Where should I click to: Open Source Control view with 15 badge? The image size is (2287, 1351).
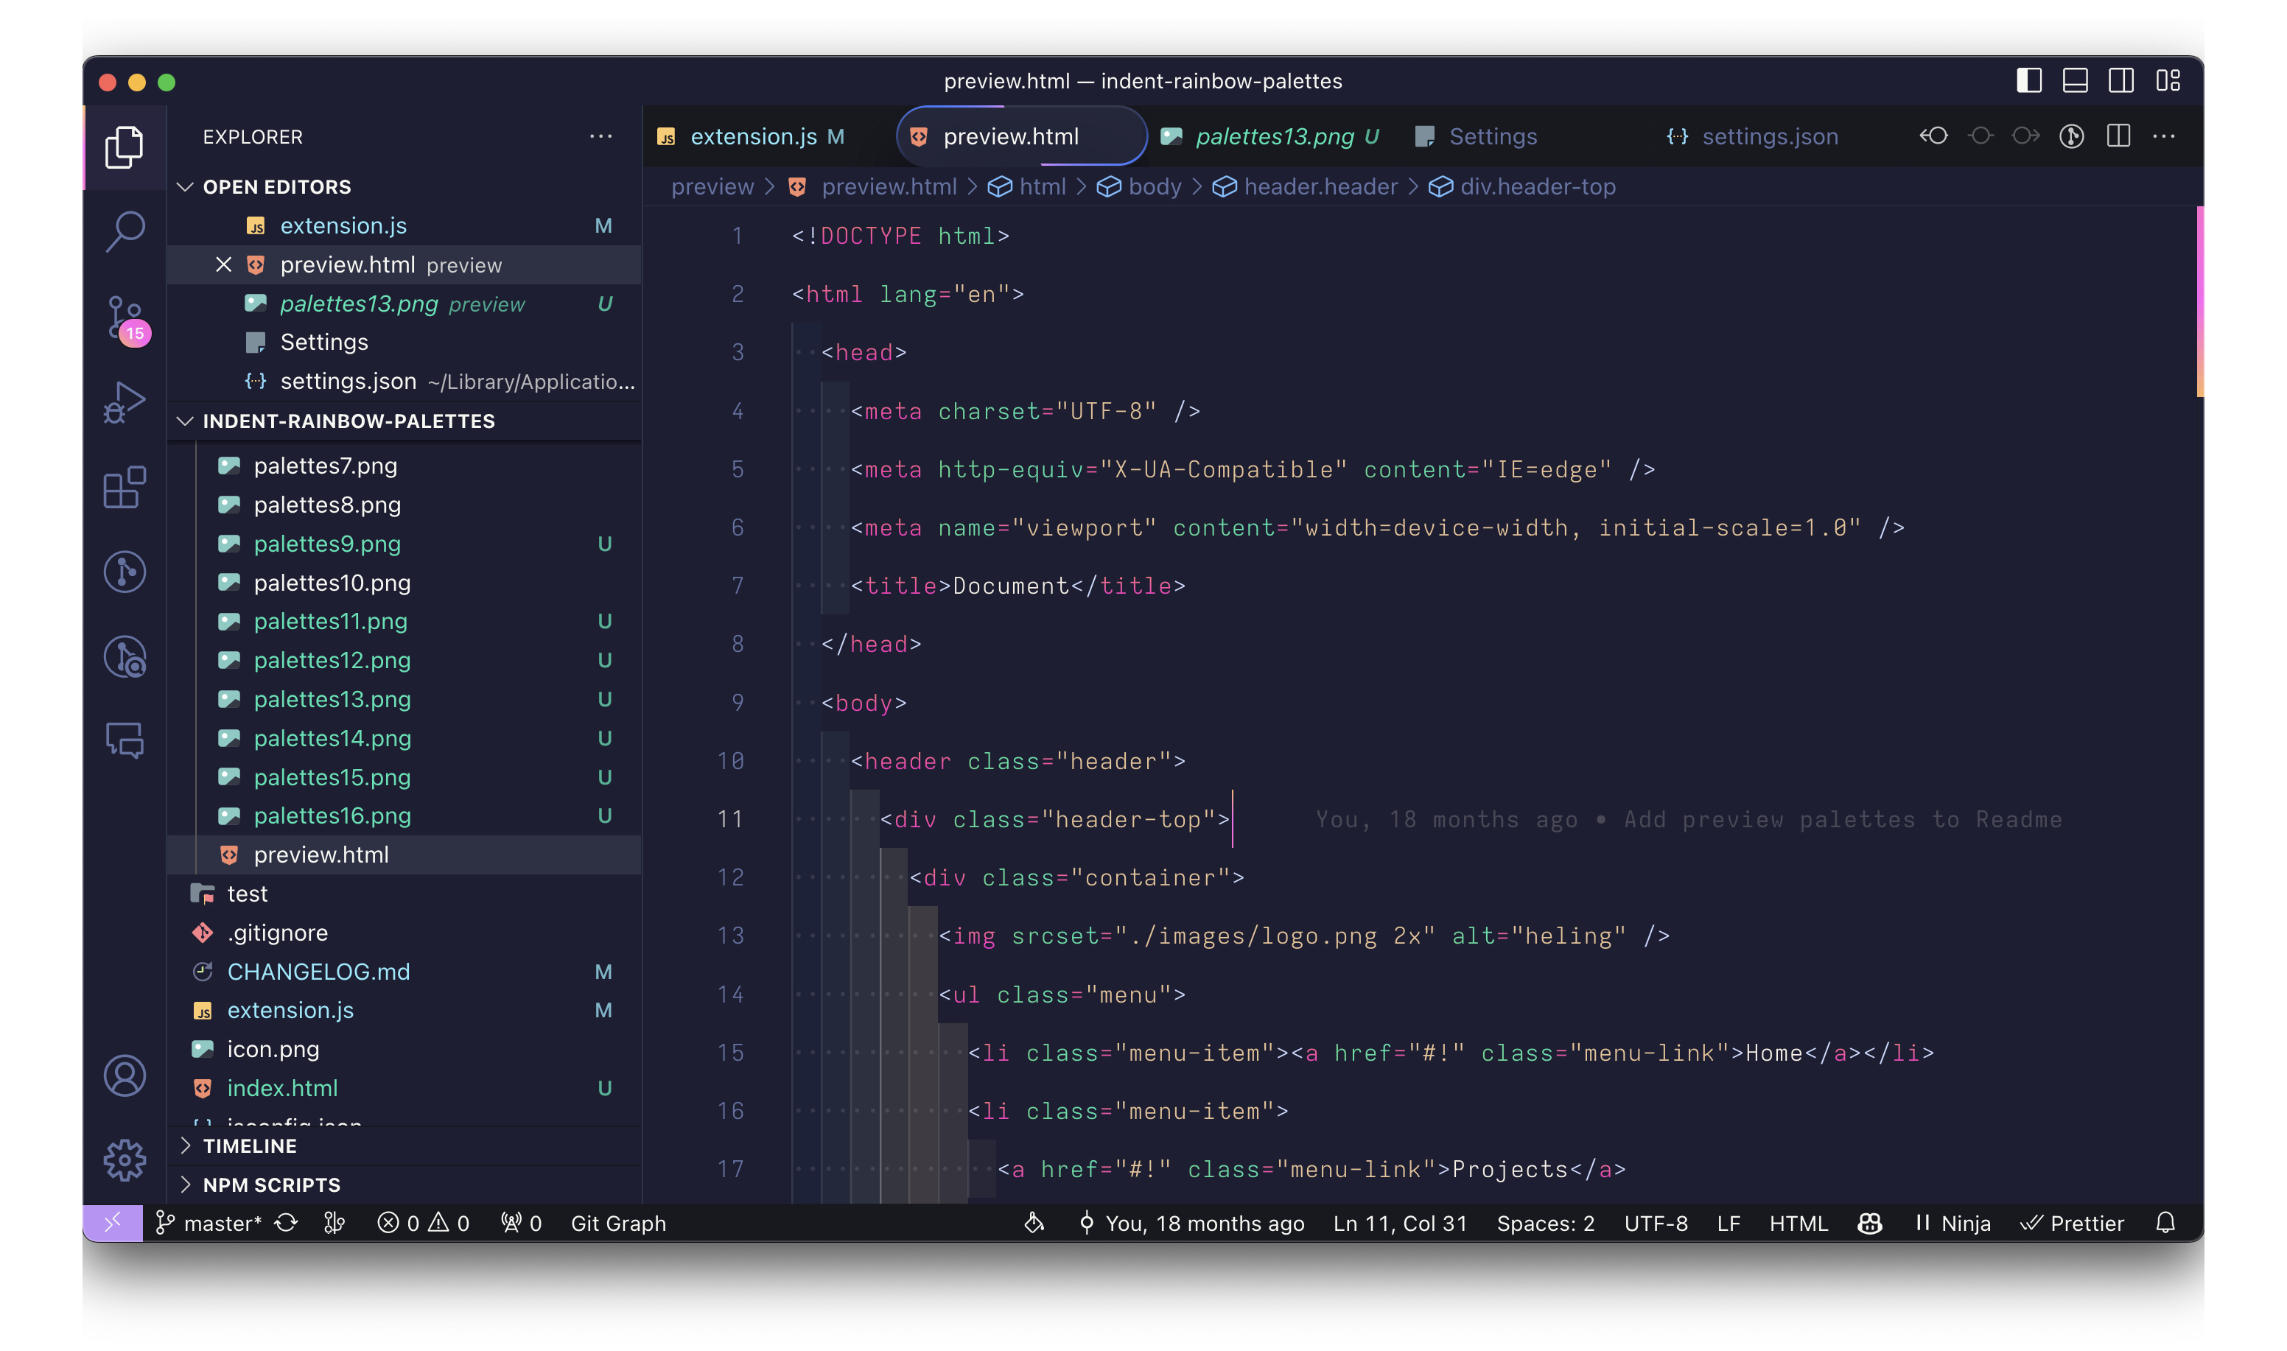point(125,317)
